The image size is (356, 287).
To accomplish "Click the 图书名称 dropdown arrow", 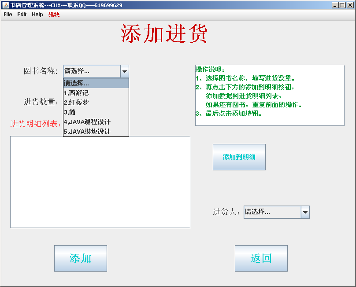I will 124,71.
